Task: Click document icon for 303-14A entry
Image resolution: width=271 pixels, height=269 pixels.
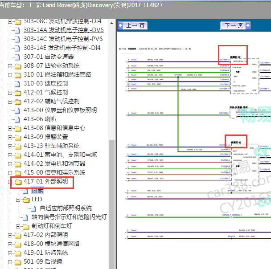Action: click(x=17, y=30)
